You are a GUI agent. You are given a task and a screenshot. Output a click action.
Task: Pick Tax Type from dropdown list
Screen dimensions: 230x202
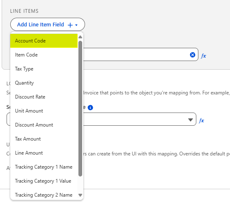(x=44, y=69)
